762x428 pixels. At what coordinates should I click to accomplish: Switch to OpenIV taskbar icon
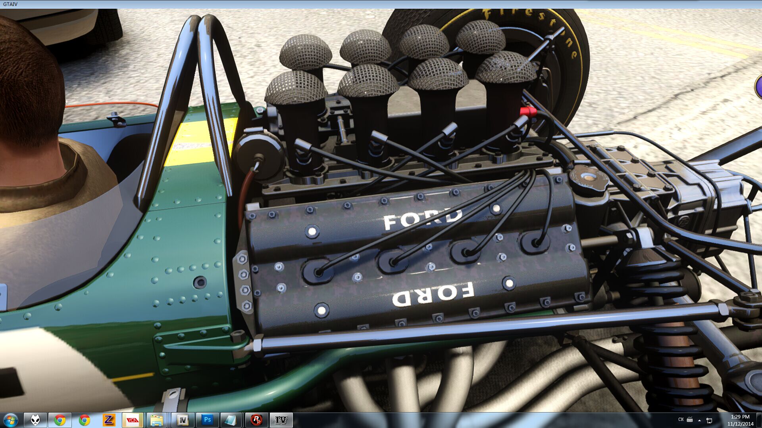183,420
